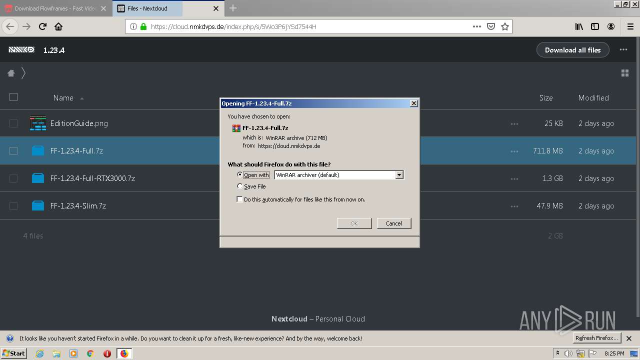Select the Save File radio button
Screen dimensions: 640x360
240,186
